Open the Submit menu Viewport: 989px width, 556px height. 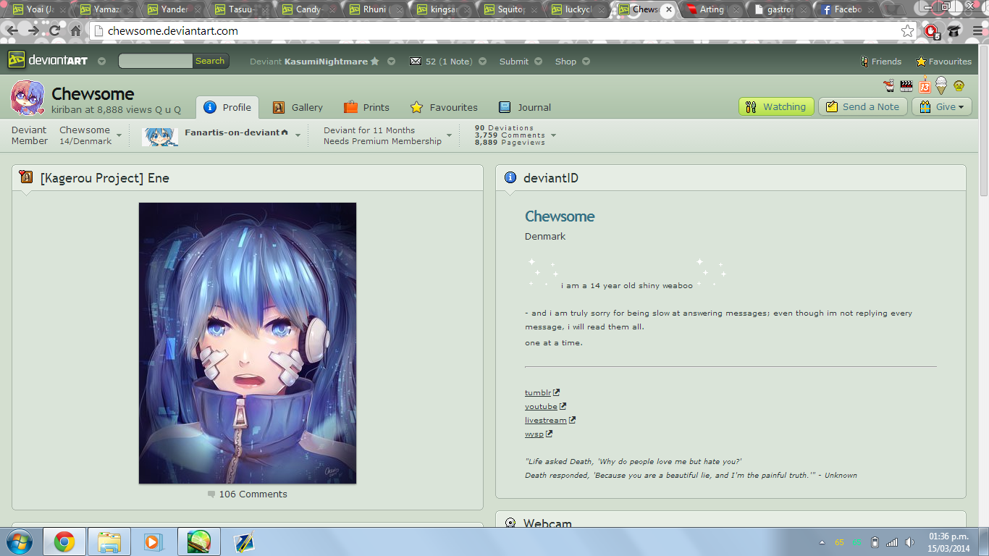pyautogui.click(x=514, y=62)
